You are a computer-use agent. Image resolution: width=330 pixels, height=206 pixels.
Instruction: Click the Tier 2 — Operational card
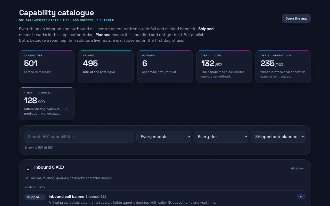tap(283, 66)
